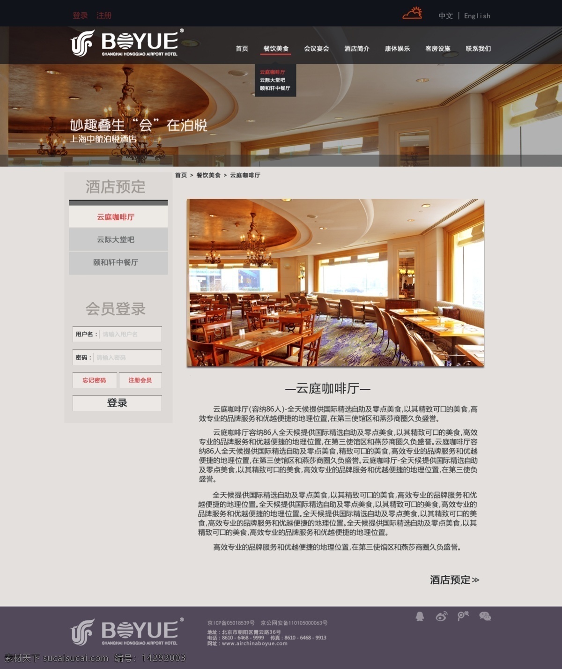Open 餐饮美食 navigation menu
562x669 pixels.
(276, 48)
